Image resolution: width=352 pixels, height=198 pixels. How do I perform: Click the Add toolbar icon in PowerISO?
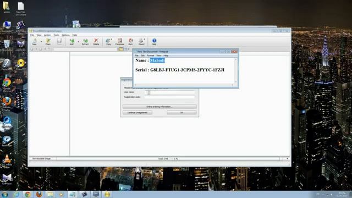[x=72, y=42]
